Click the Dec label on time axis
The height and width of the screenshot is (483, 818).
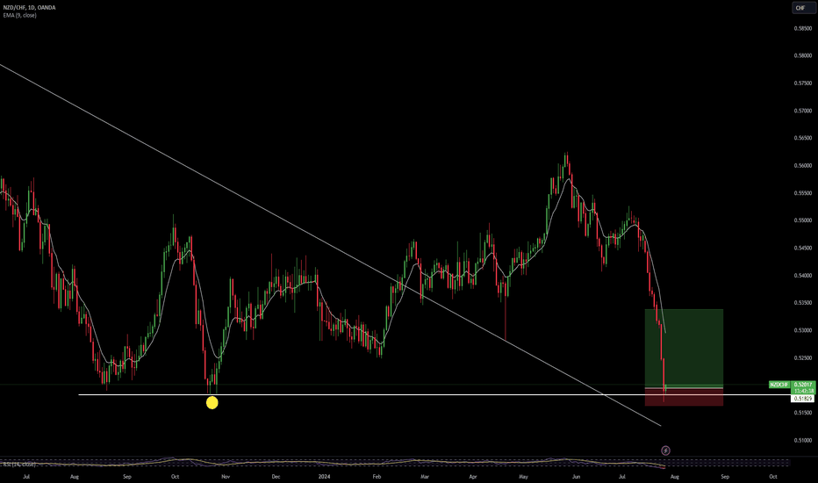click(276, 476)
